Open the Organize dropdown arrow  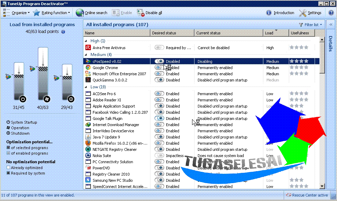pos(29,13)
